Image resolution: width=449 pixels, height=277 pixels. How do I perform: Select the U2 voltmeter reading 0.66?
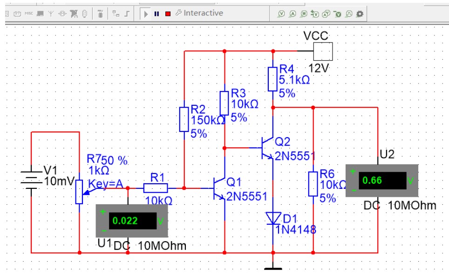[x=381, y=181]
